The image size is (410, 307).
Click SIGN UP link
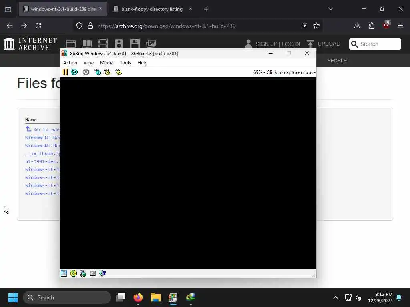(x=267, y=44)
